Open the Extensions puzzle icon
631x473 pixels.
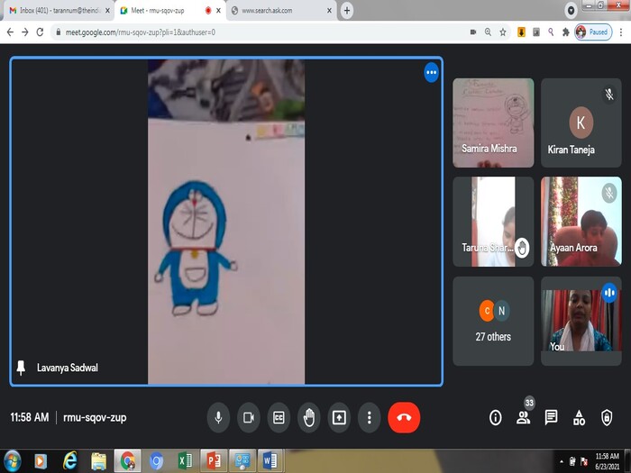(566, 32)
